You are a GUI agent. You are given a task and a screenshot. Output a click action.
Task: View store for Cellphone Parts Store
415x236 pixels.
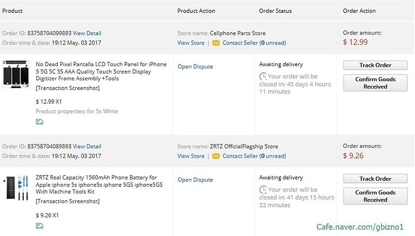pos(191,43)
